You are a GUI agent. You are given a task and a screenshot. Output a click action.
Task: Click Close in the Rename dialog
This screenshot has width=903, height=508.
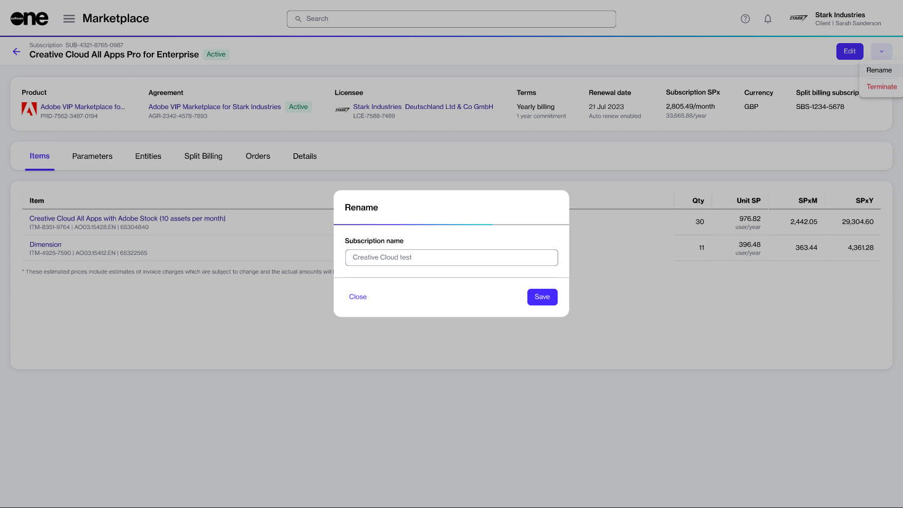pyautogui.click(x=358, y=297)
